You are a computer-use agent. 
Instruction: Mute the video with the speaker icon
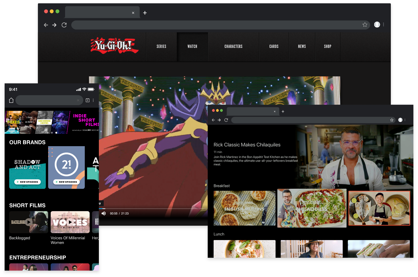click(x=104, y=213)
